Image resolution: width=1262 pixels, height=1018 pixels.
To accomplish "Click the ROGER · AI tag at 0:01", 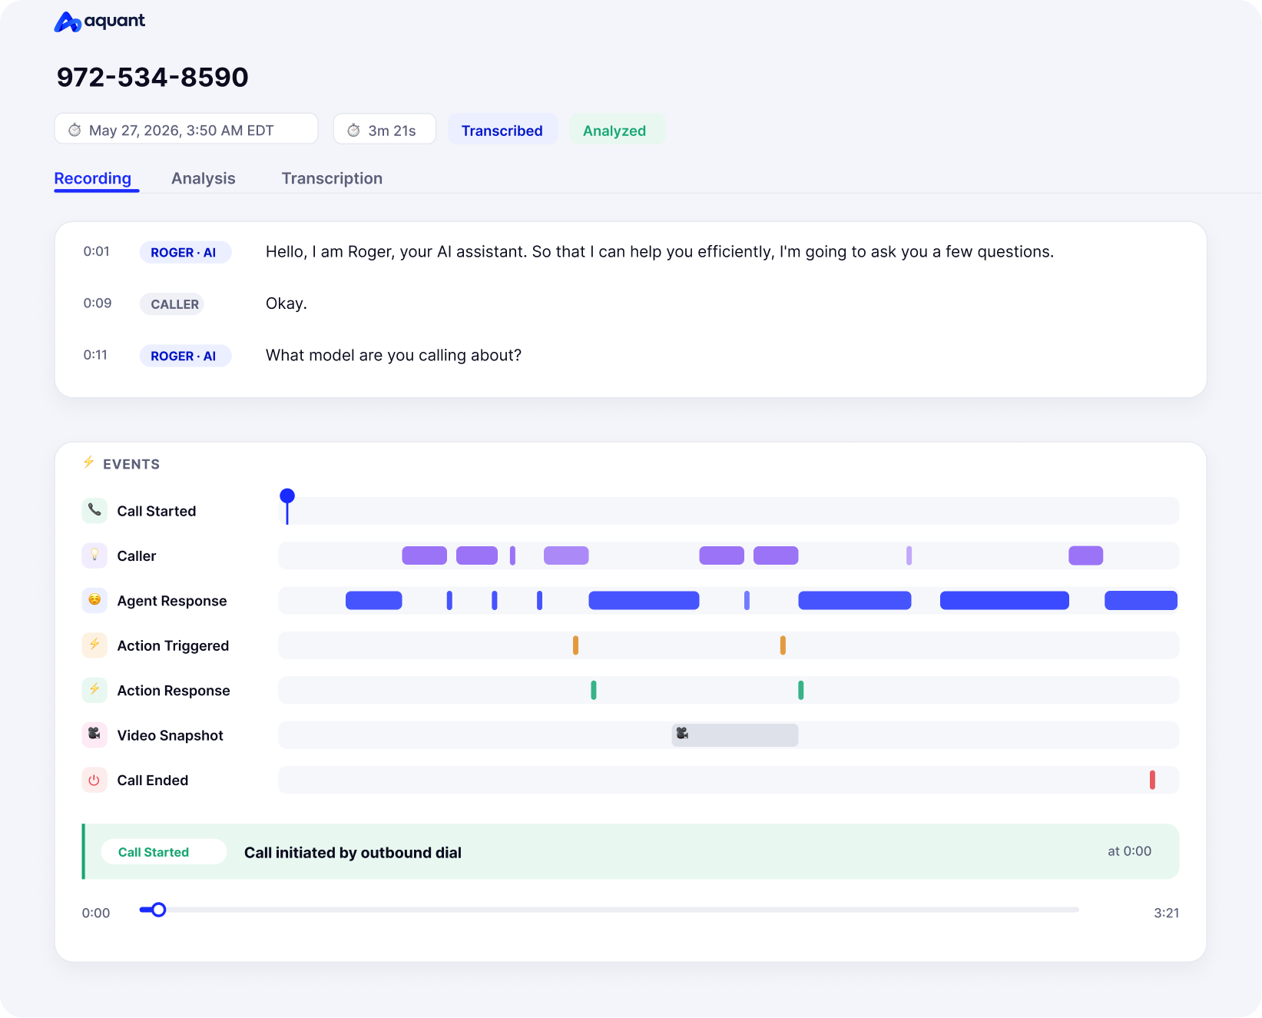I will [185, 252].
